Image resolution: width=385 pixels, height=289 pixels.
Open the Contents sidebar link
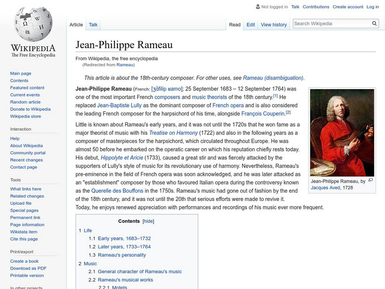click(19, 80)
